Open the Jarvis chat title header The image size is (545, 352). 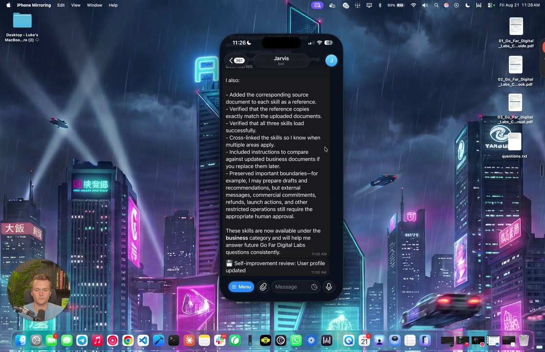(x=281, y=61)
